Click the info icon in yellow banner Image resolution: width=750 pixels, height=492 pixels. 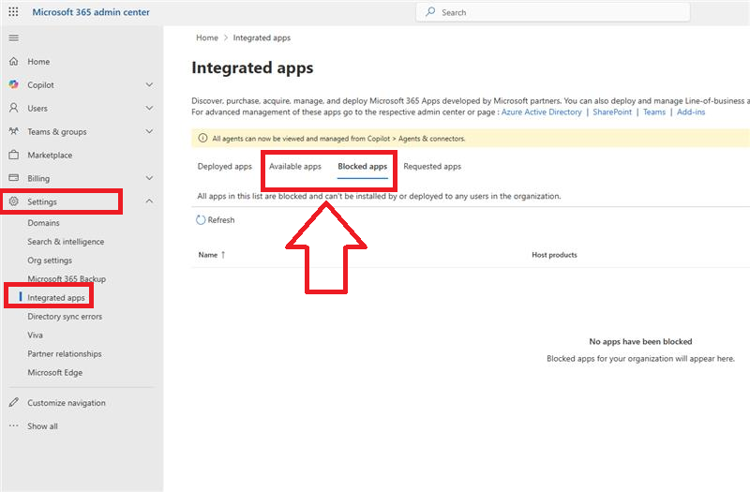point(202,138)
